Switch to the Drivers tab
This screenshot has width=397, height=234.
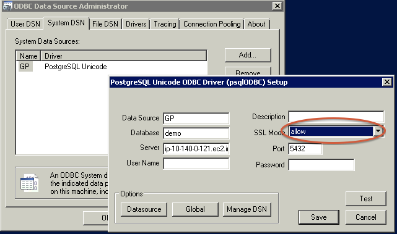[136, 24]
